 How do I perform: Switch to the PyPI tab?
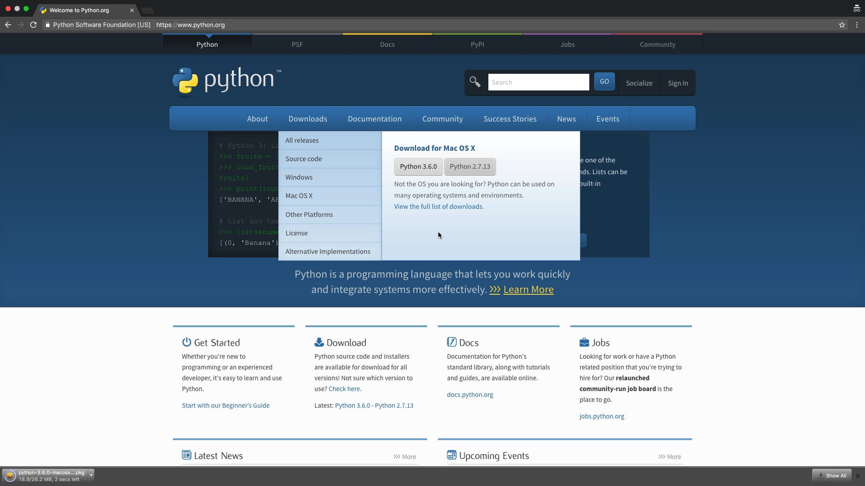pyautogui.click(x=478, y=44)
